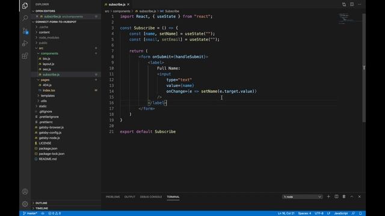Open gatsby-config.js file

[50, 133]
